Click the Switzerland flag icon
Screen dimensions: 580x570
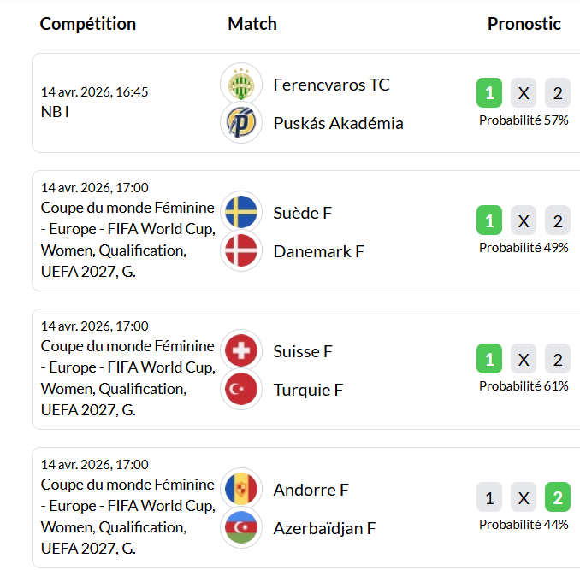[241, 350]
